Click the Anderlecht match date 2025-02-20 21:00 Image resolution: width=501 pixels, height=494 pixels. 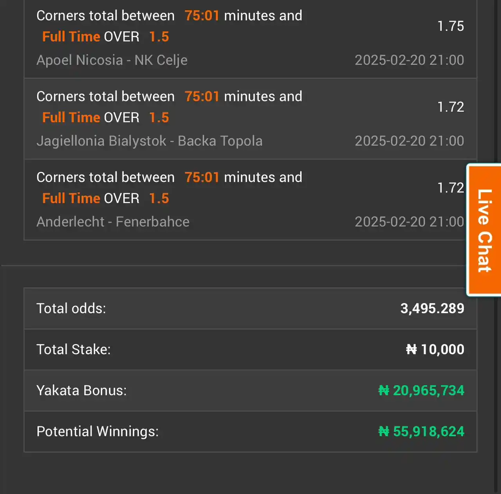(x=409, y=222)
